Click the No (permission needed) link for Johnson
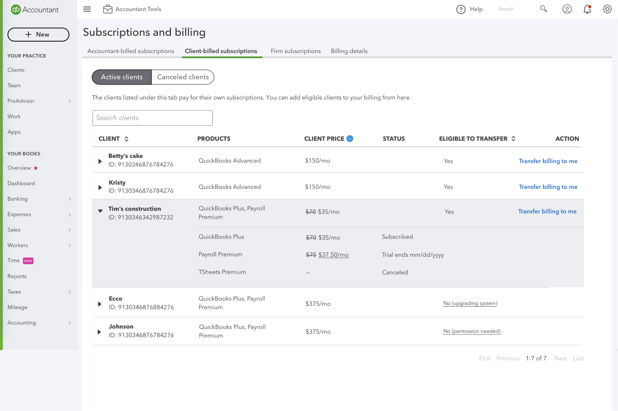 472,331
